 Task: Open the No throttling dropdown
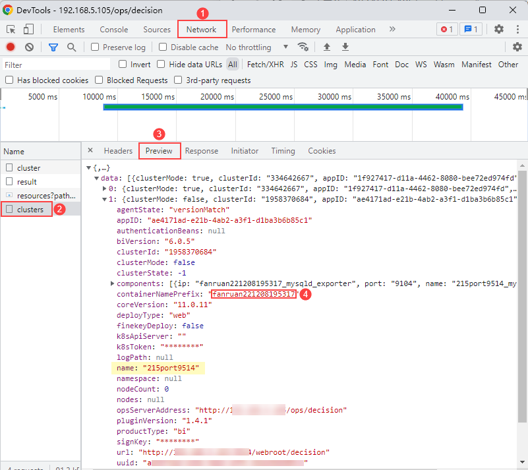pyautogui.click(x=257, y=47)
